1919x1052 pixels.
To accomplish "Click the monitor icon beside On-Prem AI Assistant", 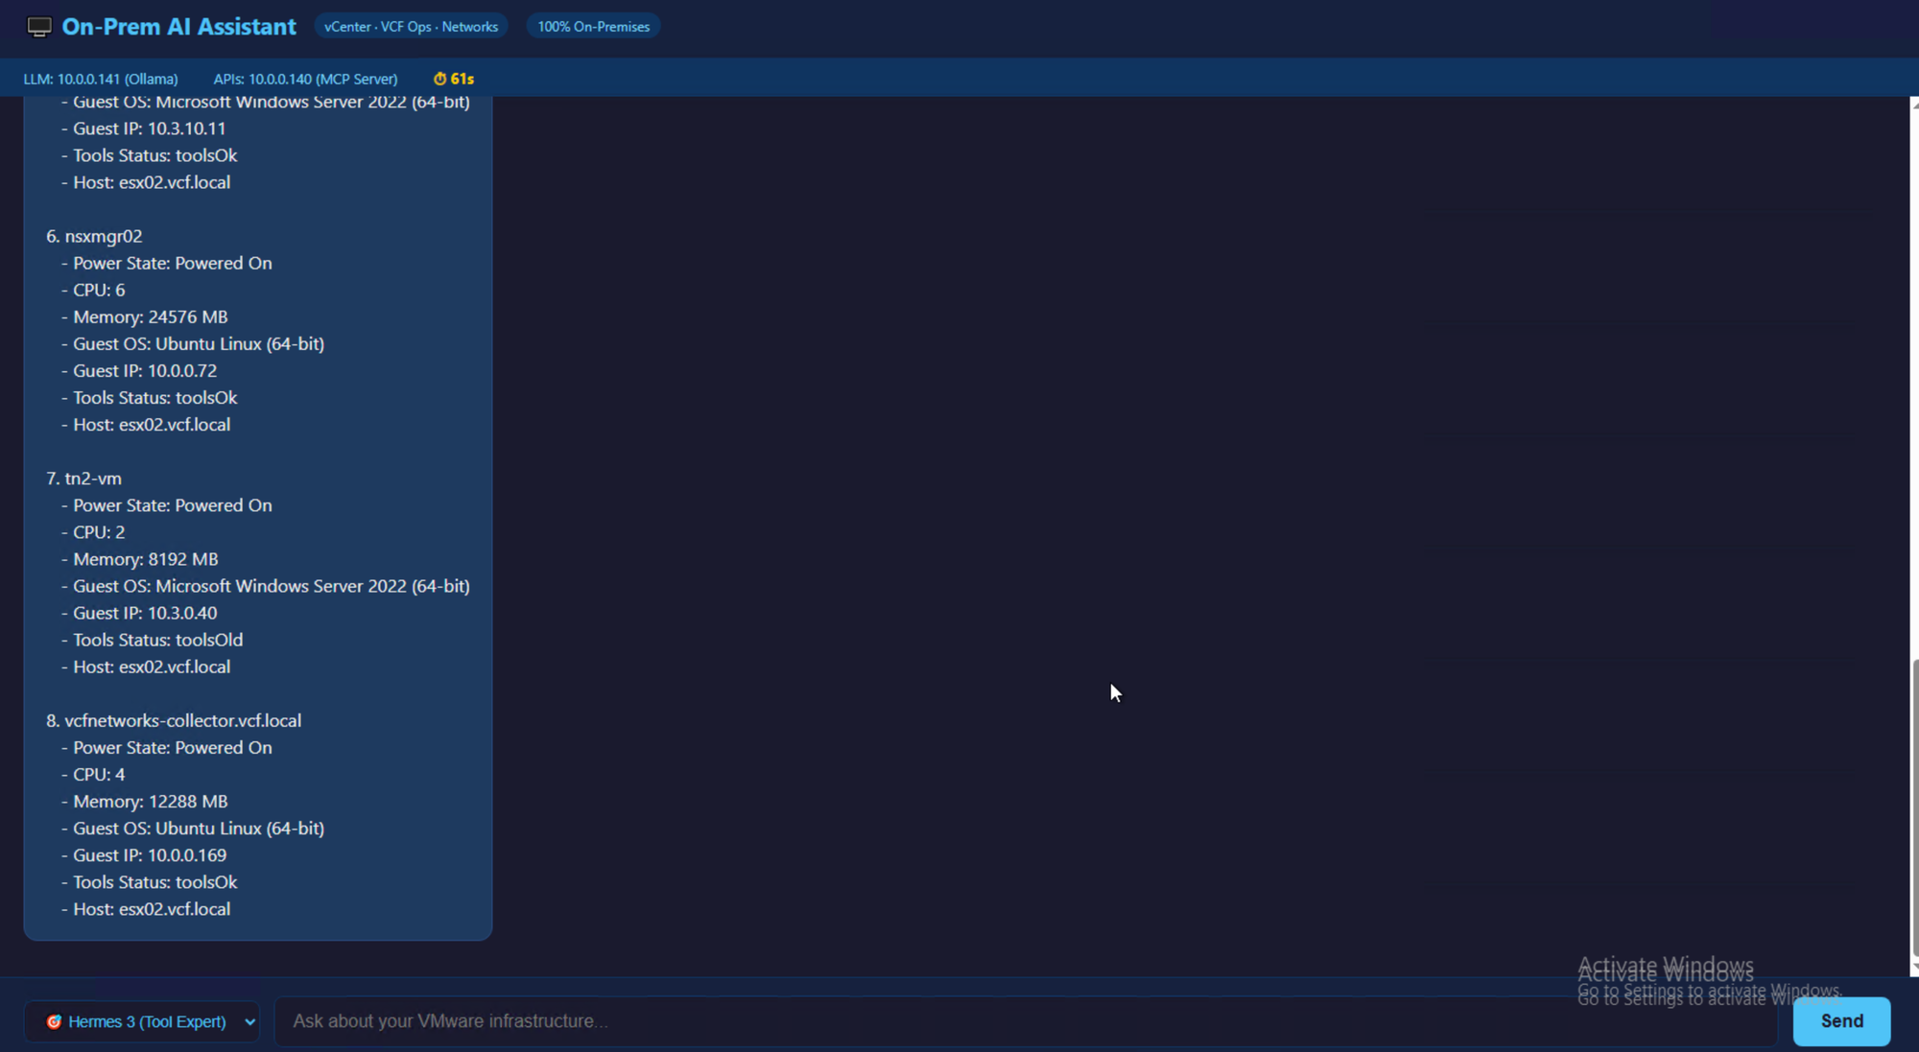I will tap(39, 27).
